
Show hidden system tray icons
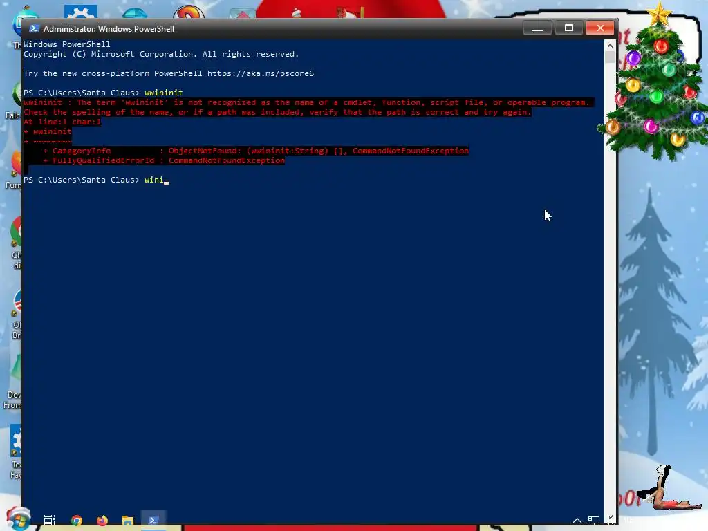577,520
